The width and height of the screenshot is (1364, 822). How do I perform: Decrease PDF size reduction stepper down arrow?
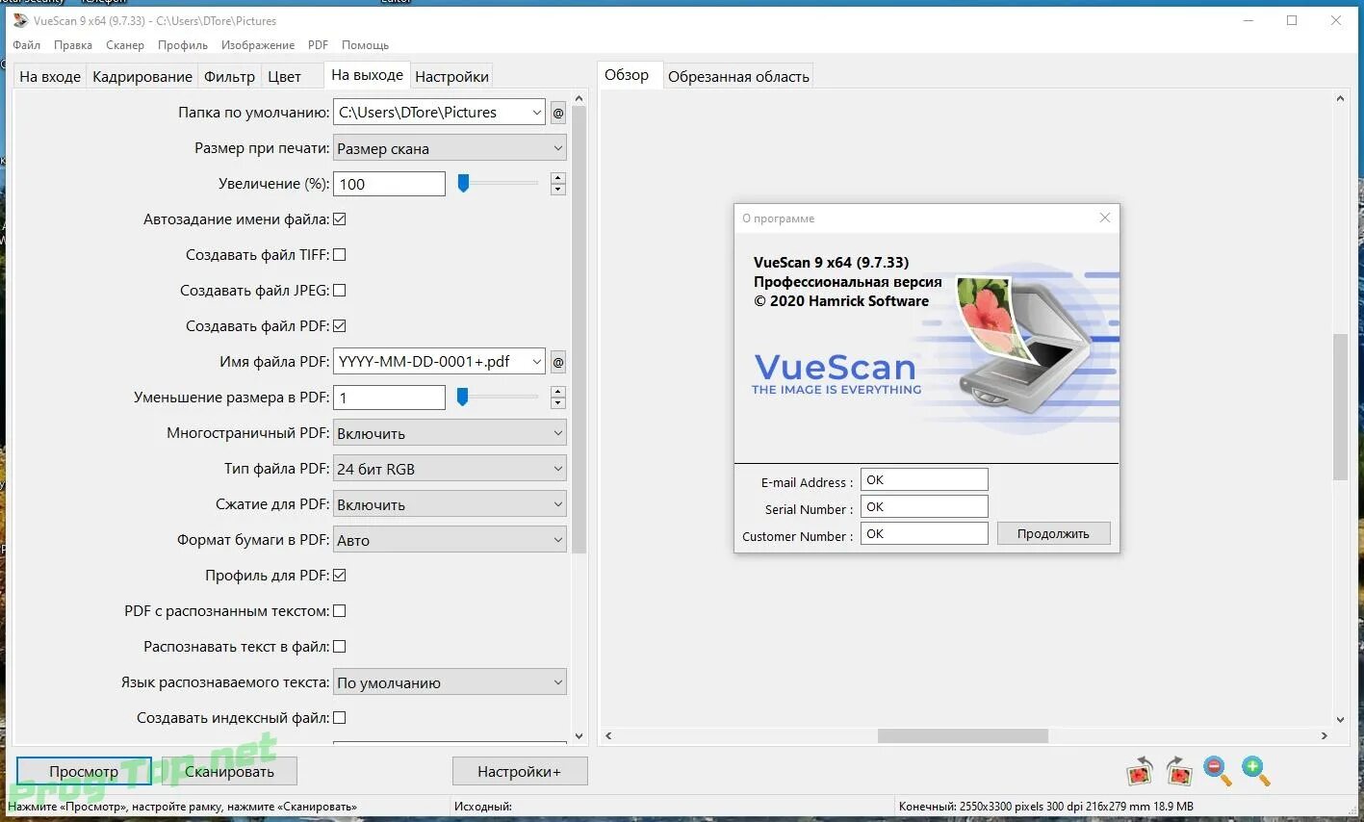(558, 403)
